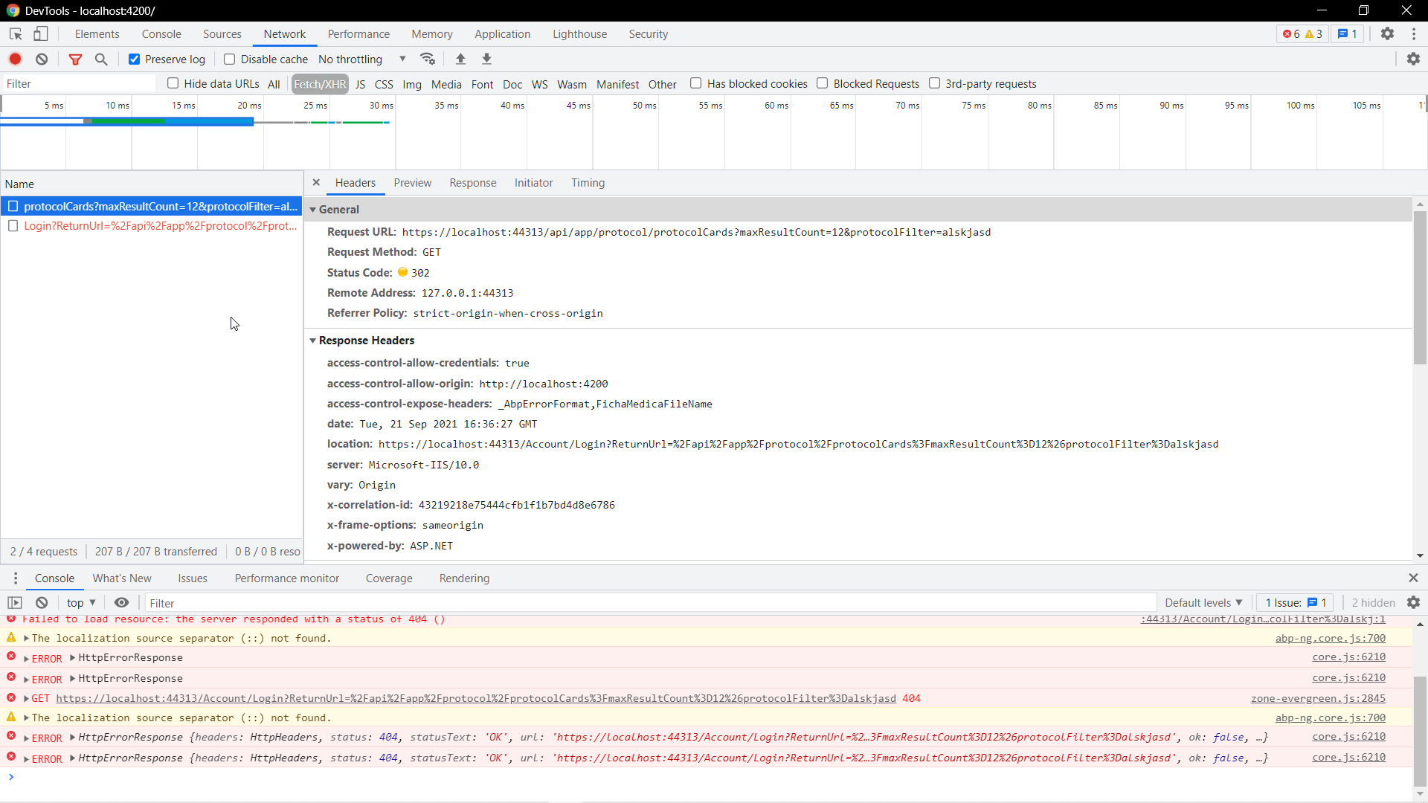This screenshot has height=803, width=1428.
Task: Collapse the Response Headers section
Action: click(x=313, y=341)
